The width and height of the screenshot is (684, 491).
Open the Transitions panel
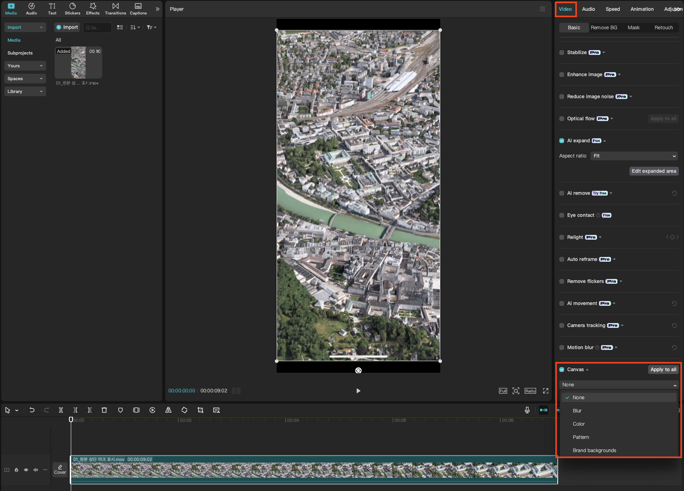[115, 9]
